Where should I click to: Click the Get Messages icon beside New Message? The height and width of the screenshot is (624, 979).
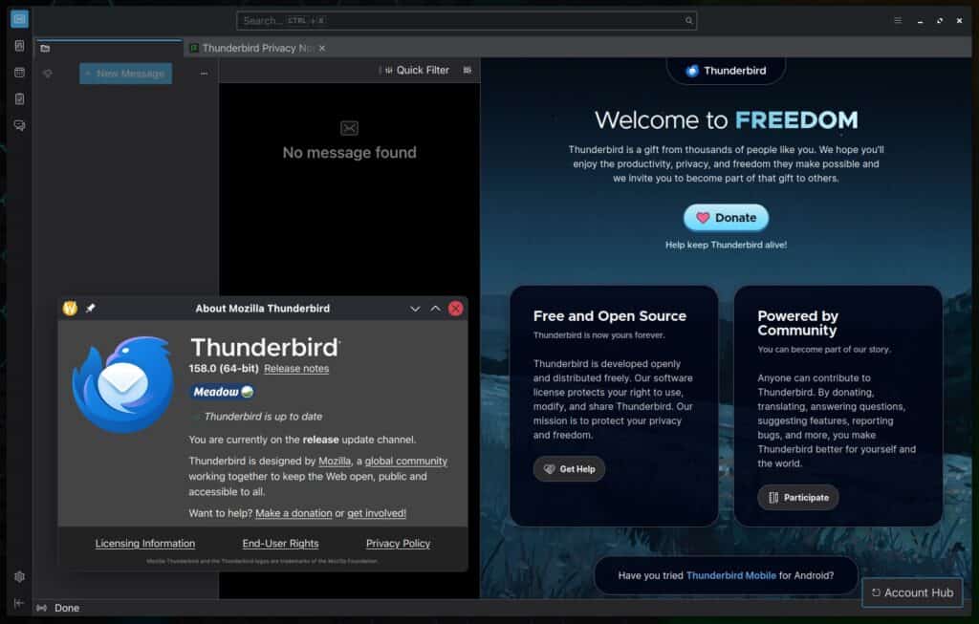pyautogui.click(x=48, y=74)
